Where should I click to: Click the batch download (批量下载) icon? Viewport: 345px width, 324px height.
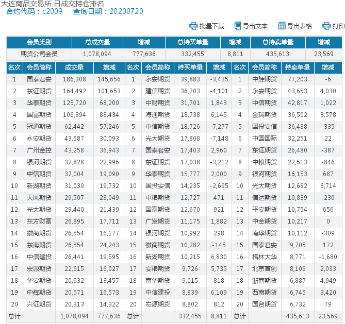(x=193, y=26)
